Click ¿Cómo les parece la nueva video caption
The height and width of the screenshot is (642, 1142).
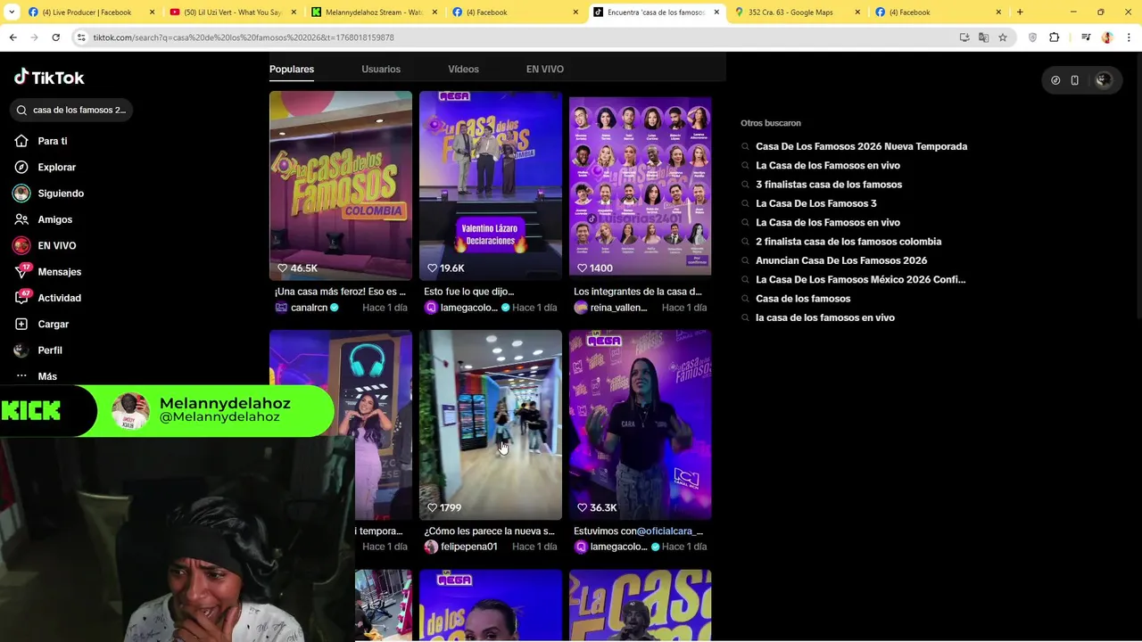pyautogui.click(x=489, y=531)
